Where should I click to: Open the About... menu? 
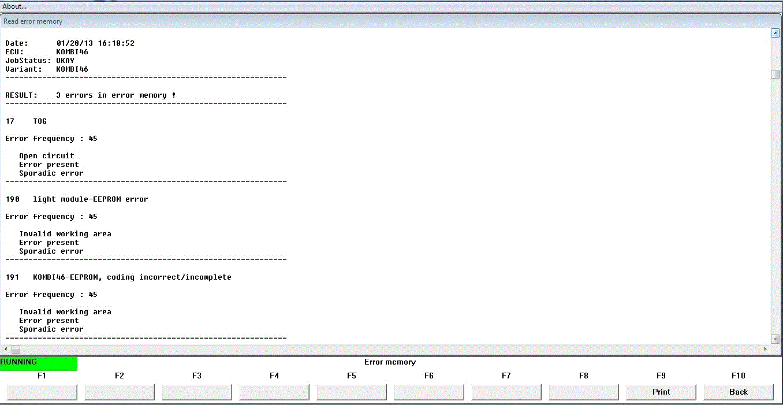coord(15,6)
